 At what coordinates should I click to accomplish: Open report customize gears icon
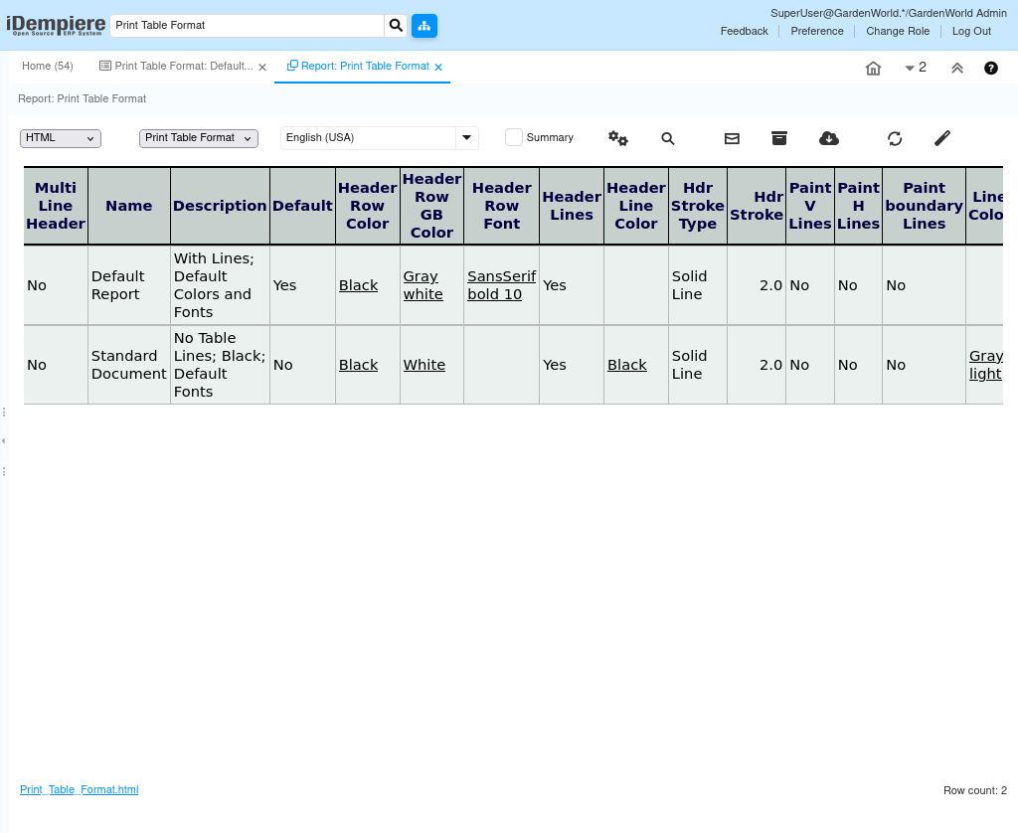618,138
